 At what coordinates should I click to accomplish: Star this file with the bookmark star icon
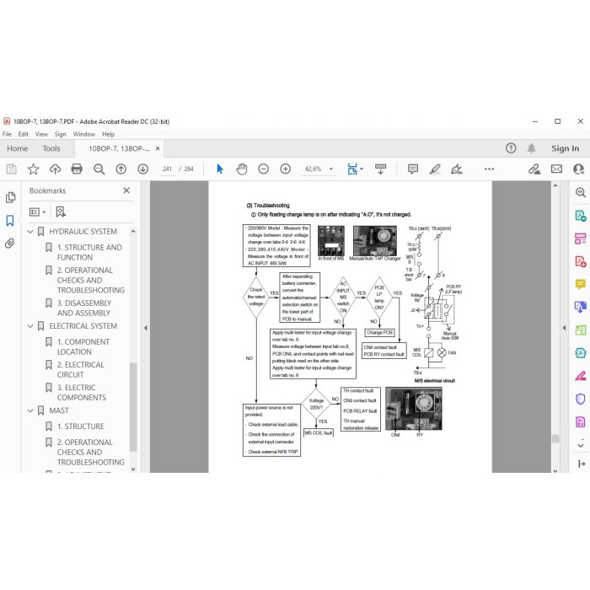click(33, 169)
